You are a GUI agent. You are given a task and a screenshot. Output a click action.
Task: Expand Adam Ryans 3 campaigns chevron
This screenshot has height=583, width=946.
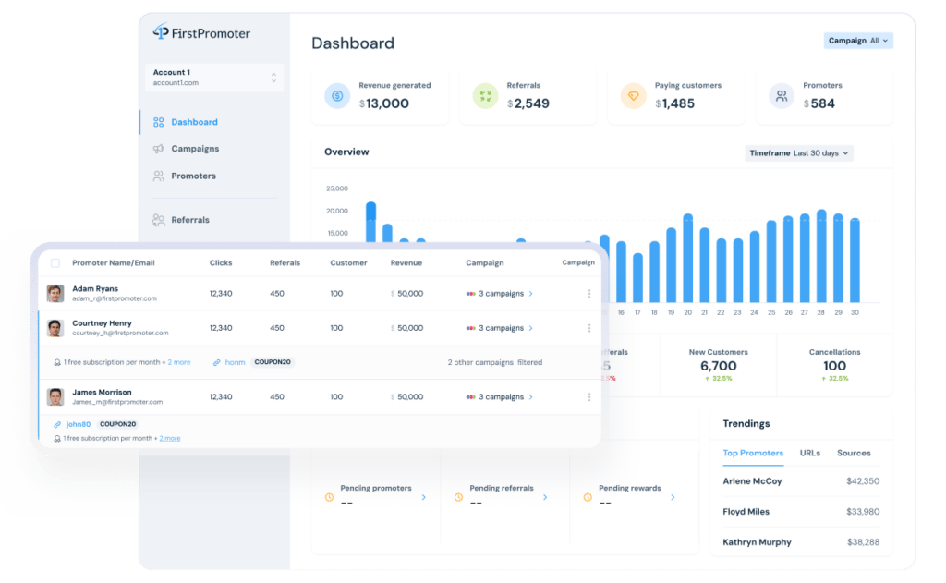click(x=531, y=294)
